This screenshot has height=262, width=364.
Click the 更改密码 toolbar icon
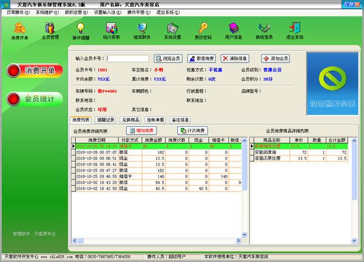click(x=203, y=30)
